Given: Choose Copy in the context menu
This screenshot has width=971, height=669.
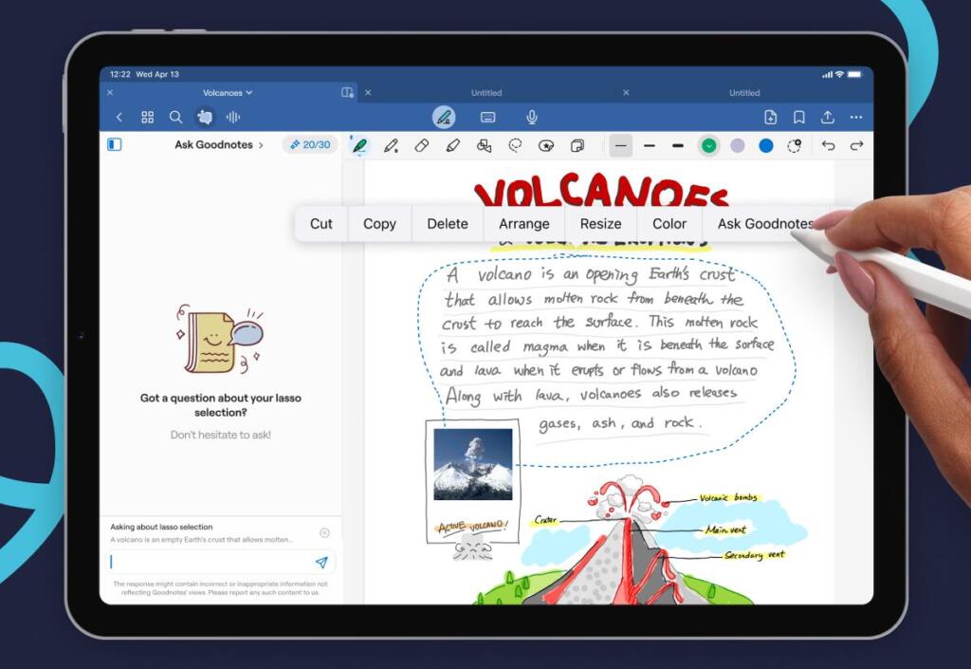Looking at the screenshot, I should click(379, 224).
